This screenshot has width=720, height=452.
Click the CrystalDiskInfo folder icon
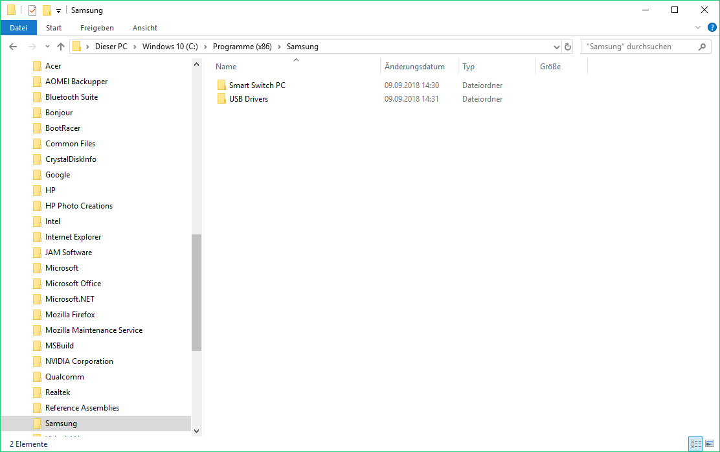click(x=37, y=159)
